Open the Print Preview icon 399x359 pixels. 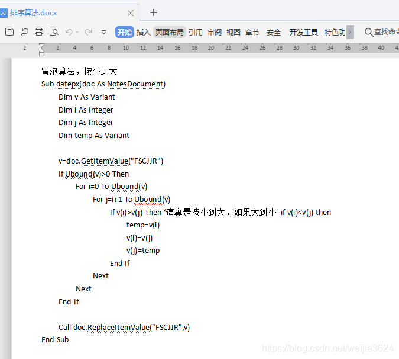point(54,32)
